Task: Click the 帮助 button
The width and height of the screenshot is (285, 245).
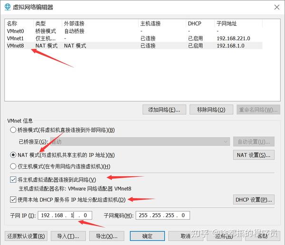Action: pyautogui.click(x=263, y=236)
